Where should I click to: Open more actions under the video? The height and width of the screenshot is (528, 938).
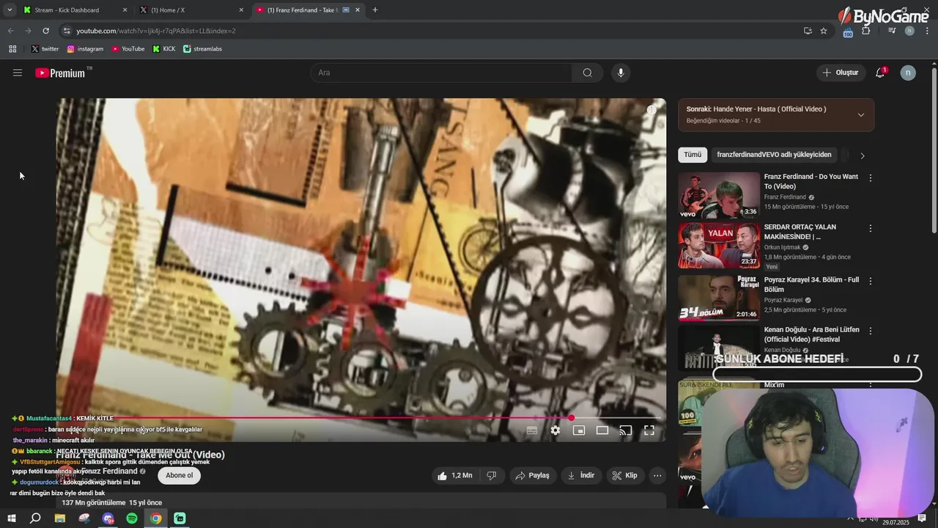point(657,475)
